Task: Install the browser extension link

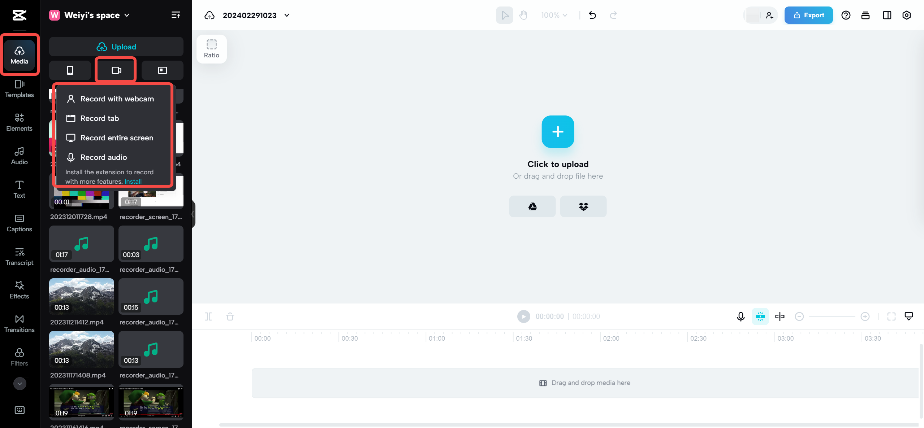Action: 133,181
